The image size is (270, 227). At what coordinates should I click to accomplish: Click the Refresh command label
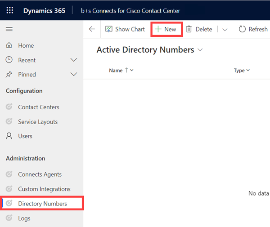click(258, 29)
